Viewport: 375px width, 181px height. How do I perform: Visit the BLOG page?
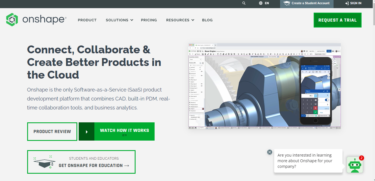(x=207, y=20)
